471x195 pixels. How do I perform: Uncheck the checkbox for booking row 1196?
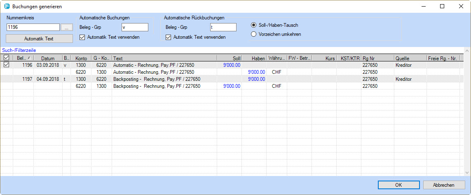click(6, 65)
